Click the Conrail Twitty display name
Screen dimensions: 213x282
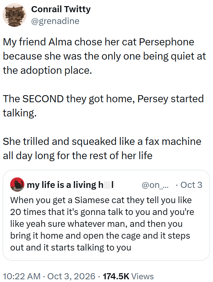61,9
